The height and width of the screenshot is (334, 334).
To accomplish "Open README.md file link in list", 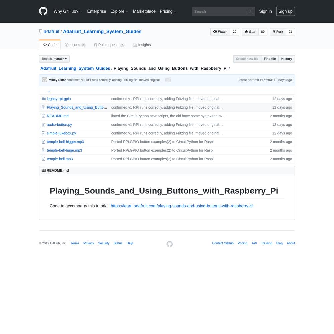I will [x=58, y=116].
